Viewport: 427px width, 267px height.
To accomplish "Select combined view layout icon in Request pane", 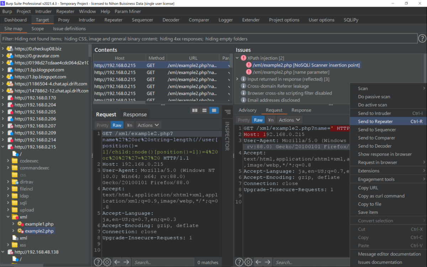I will coord(214,111).
